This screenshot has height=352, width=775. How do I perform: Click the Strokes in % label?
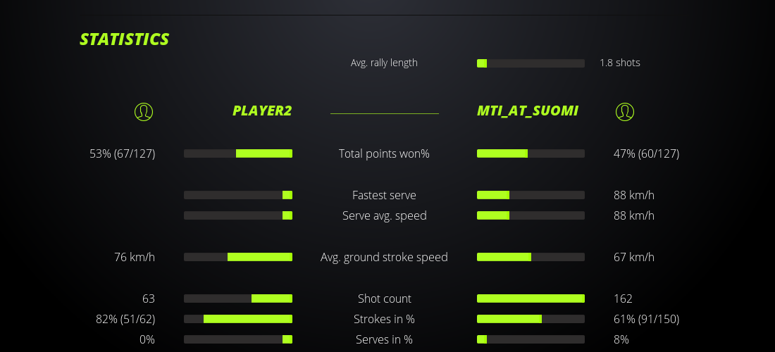384,319
